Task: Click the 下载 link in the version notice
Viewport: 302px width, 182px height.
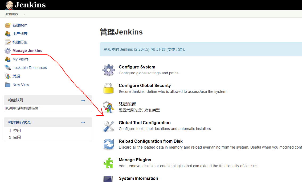Action: (x=162, y=49)
